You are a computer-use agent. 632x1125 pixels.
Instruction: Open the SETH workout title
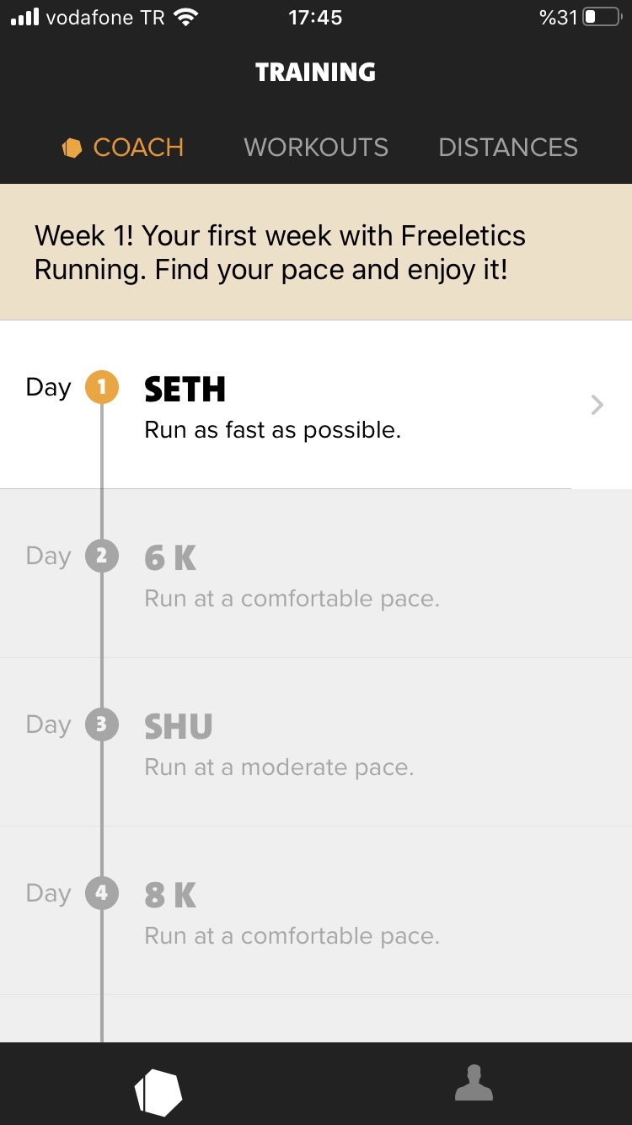point(185,390)
